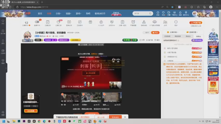Open the 消息 notification bell icon

click(180, 13)
